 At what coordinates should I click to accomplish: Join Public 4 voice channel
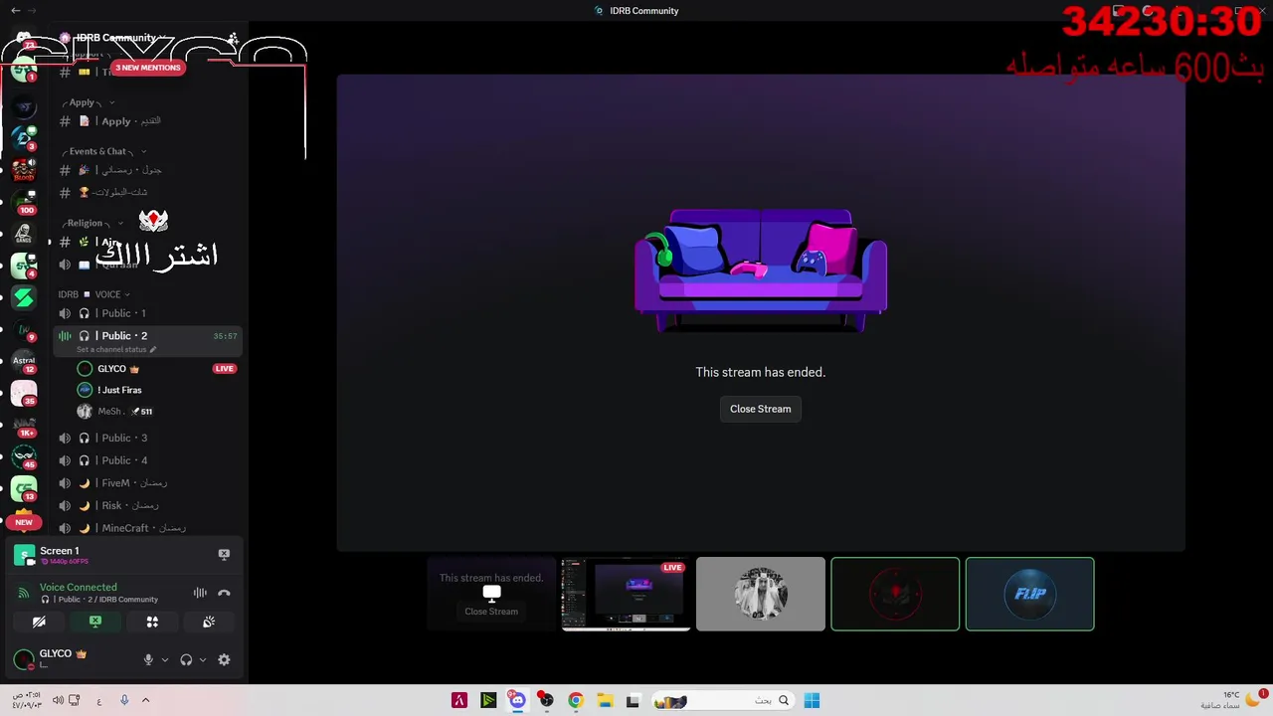pos(148,460)
